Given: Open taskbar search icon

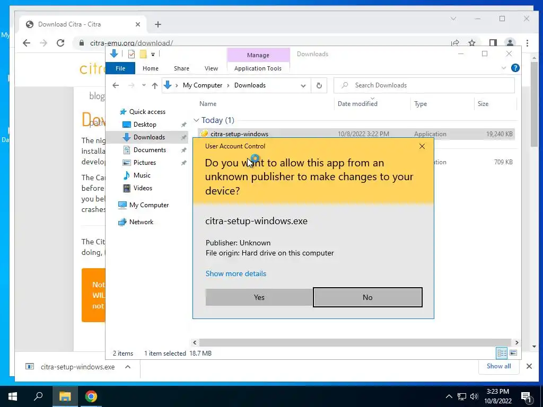Looking at the screenshot, I should 38,396.
